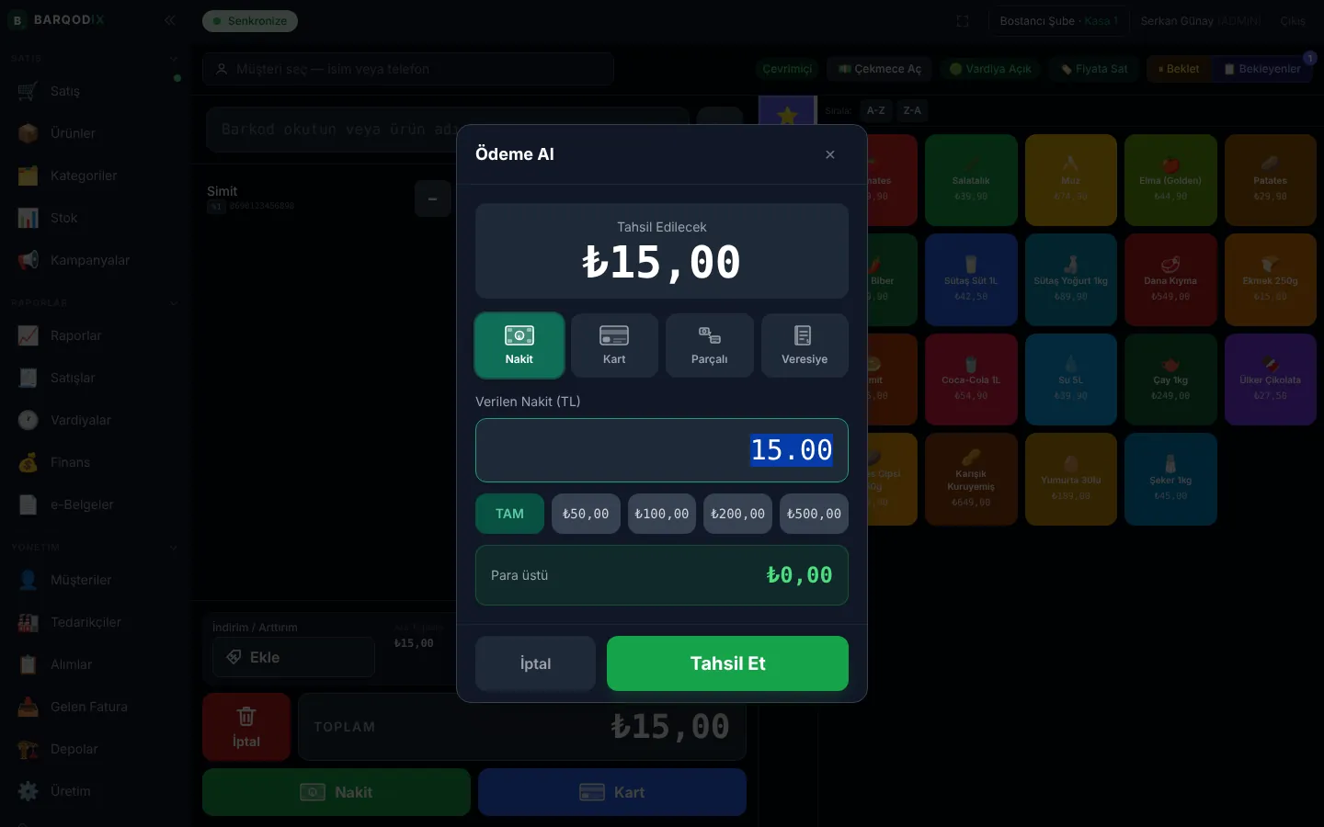Select Nakit payment method in dialog
Image resolution: width=1324 pixels, height=827 pixels.
[x=519, y=346]
